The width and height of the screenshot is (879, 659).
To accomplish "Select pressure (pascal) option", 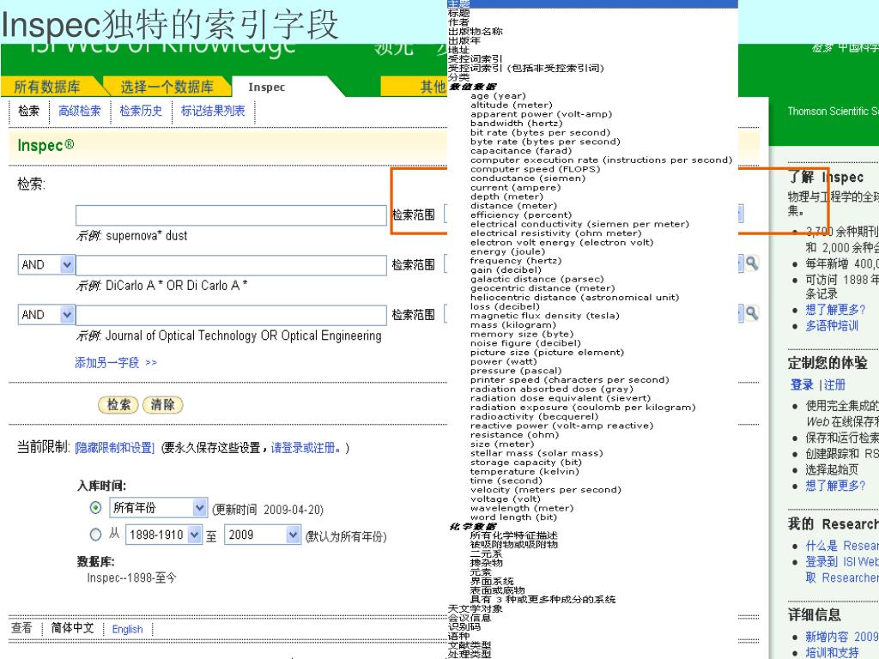I will (x=516, y=371).
